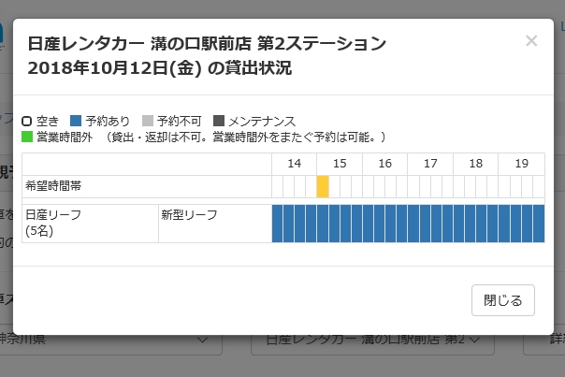The height and width of the screenshot is (377, 565).
Task: Click the 15 hour column header
Action: 340,164
